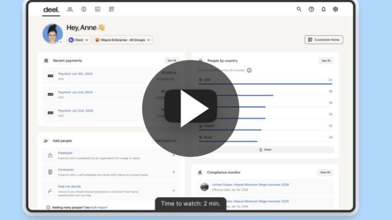The width and height of the screenshot is (392, 220).
Task: Expand the Help me decide chevron
Action: click(174, 191)
